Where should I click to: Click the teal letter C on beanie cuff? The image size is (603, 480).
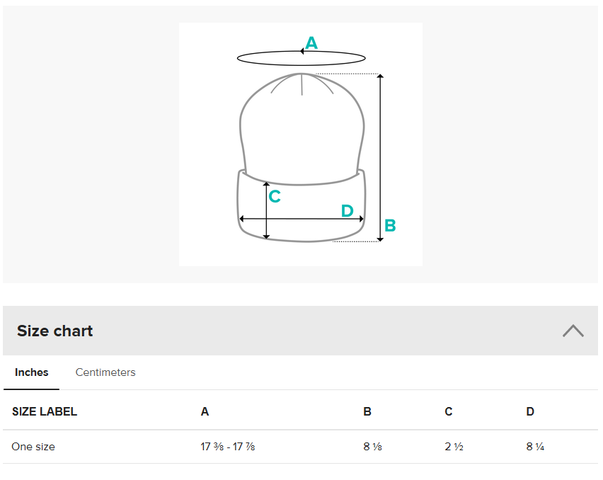point(275,197)
